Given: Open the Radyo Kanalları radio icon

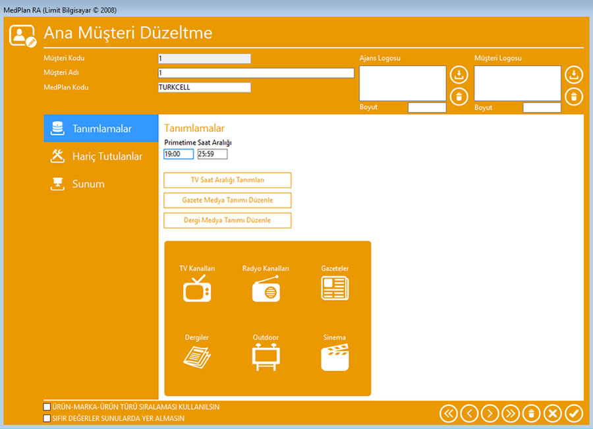Looking at the screenshot, I should 266,289.
